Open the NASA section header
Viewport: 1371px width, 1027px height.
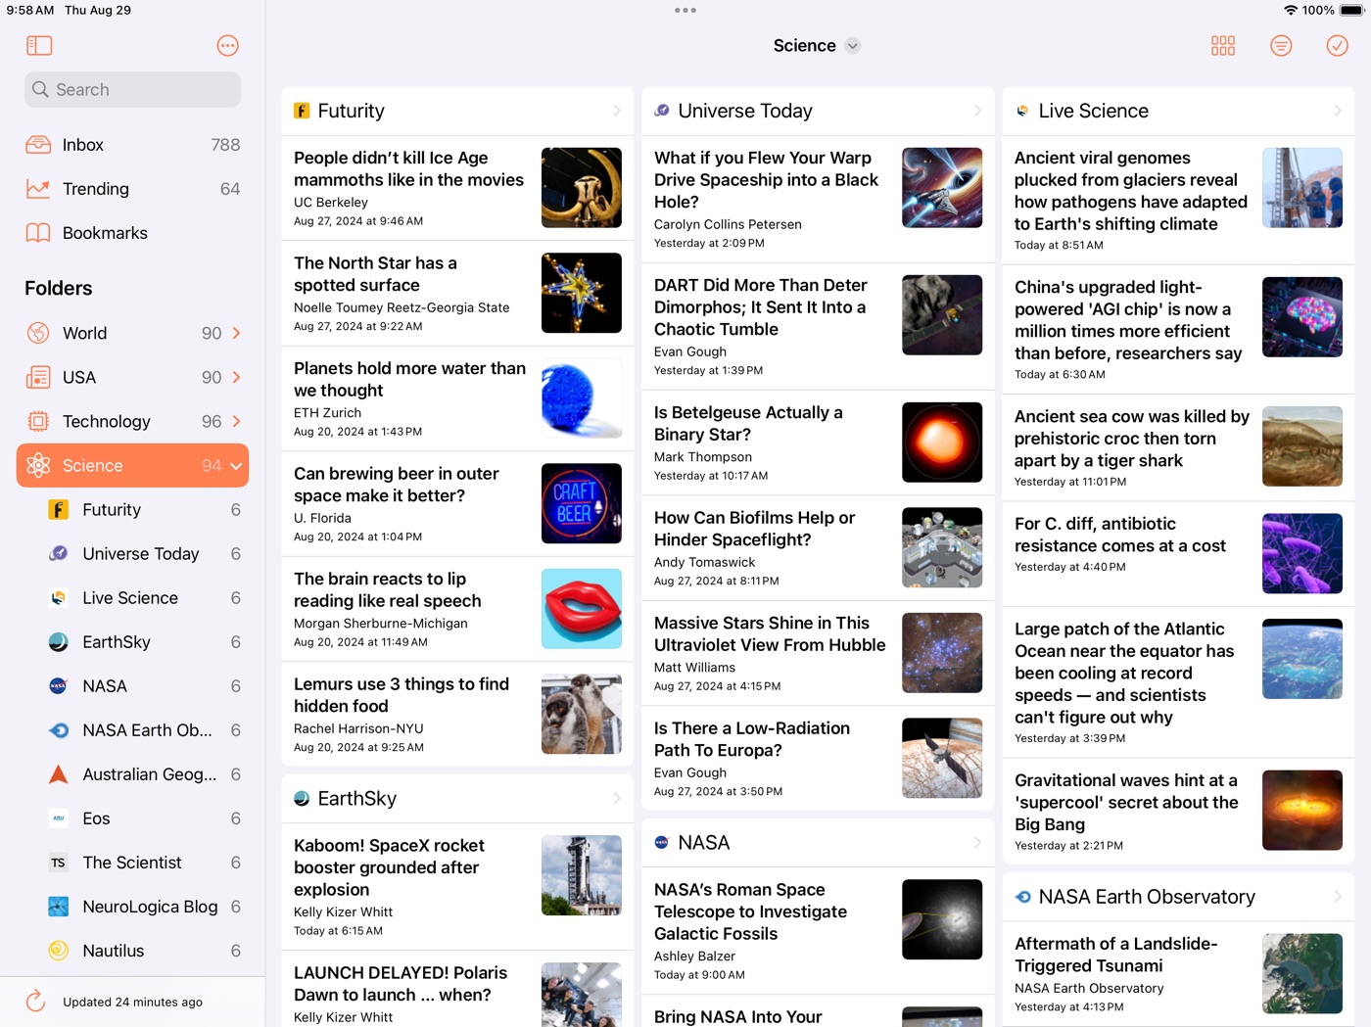pos(818,843)
